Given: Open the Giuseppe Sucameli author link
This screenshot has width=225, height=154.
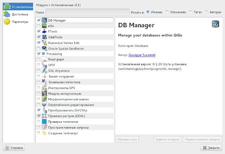Looking at the screenshot, I should pos(142,55).
